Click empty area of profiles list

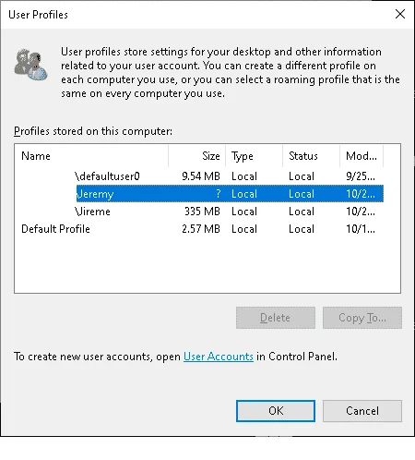click(x=207, y=265)
